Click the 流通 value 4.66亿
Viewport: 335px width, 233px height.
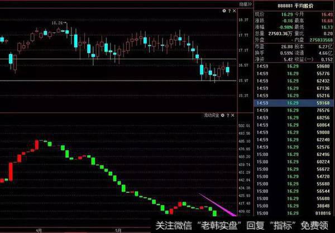click(x=326, y=53)
